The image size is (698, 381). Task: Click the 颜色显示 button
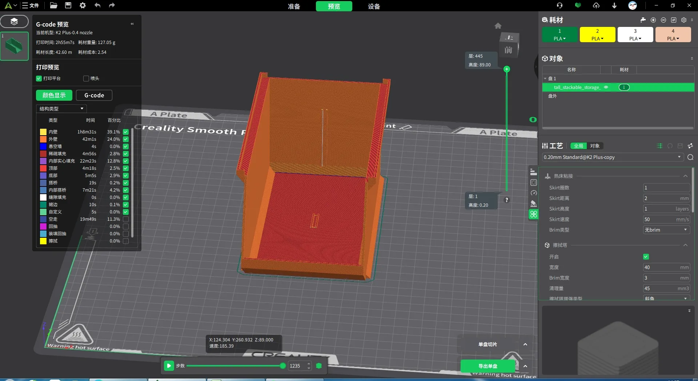pyautogui.click(x=54, y=95)
